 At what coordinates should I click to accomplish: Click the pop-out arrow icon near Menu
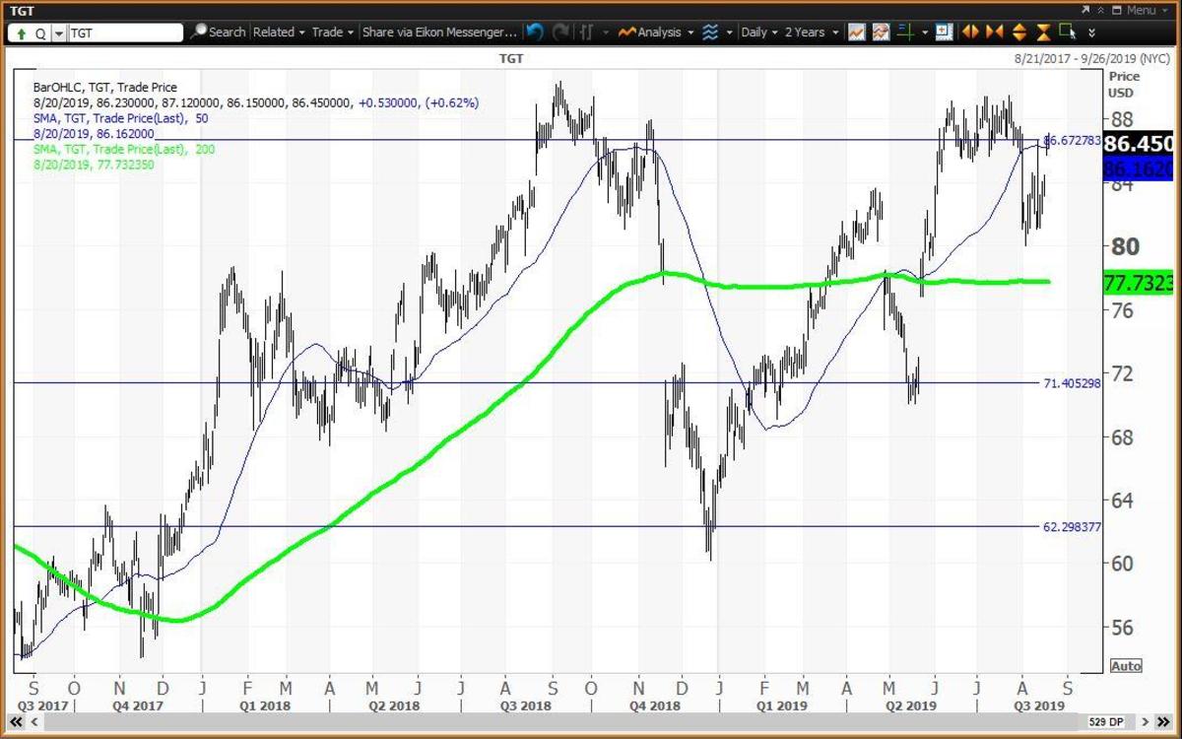(1085, 10)
